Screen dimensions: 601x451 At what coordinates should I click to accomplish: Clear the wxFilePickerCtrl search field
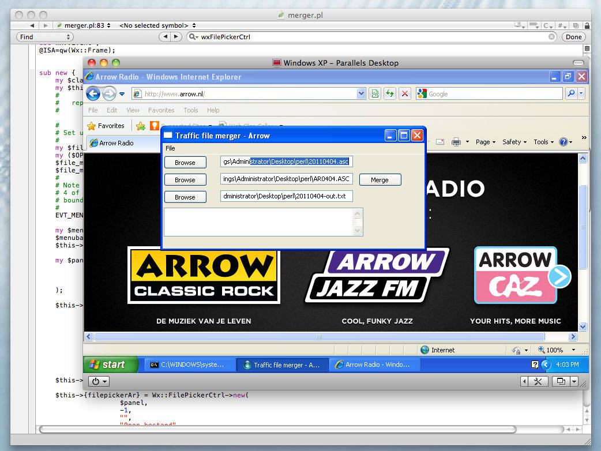pyautogui.click(x=551, y=37)
